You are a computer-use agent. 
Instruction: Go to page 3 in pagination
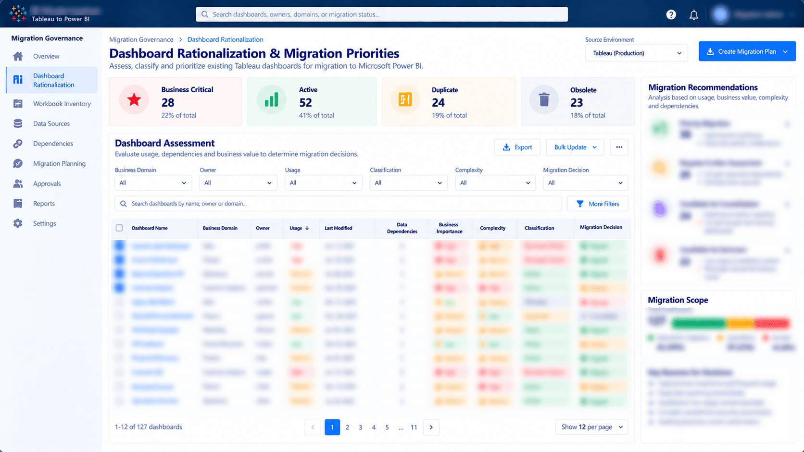(360, 427)
